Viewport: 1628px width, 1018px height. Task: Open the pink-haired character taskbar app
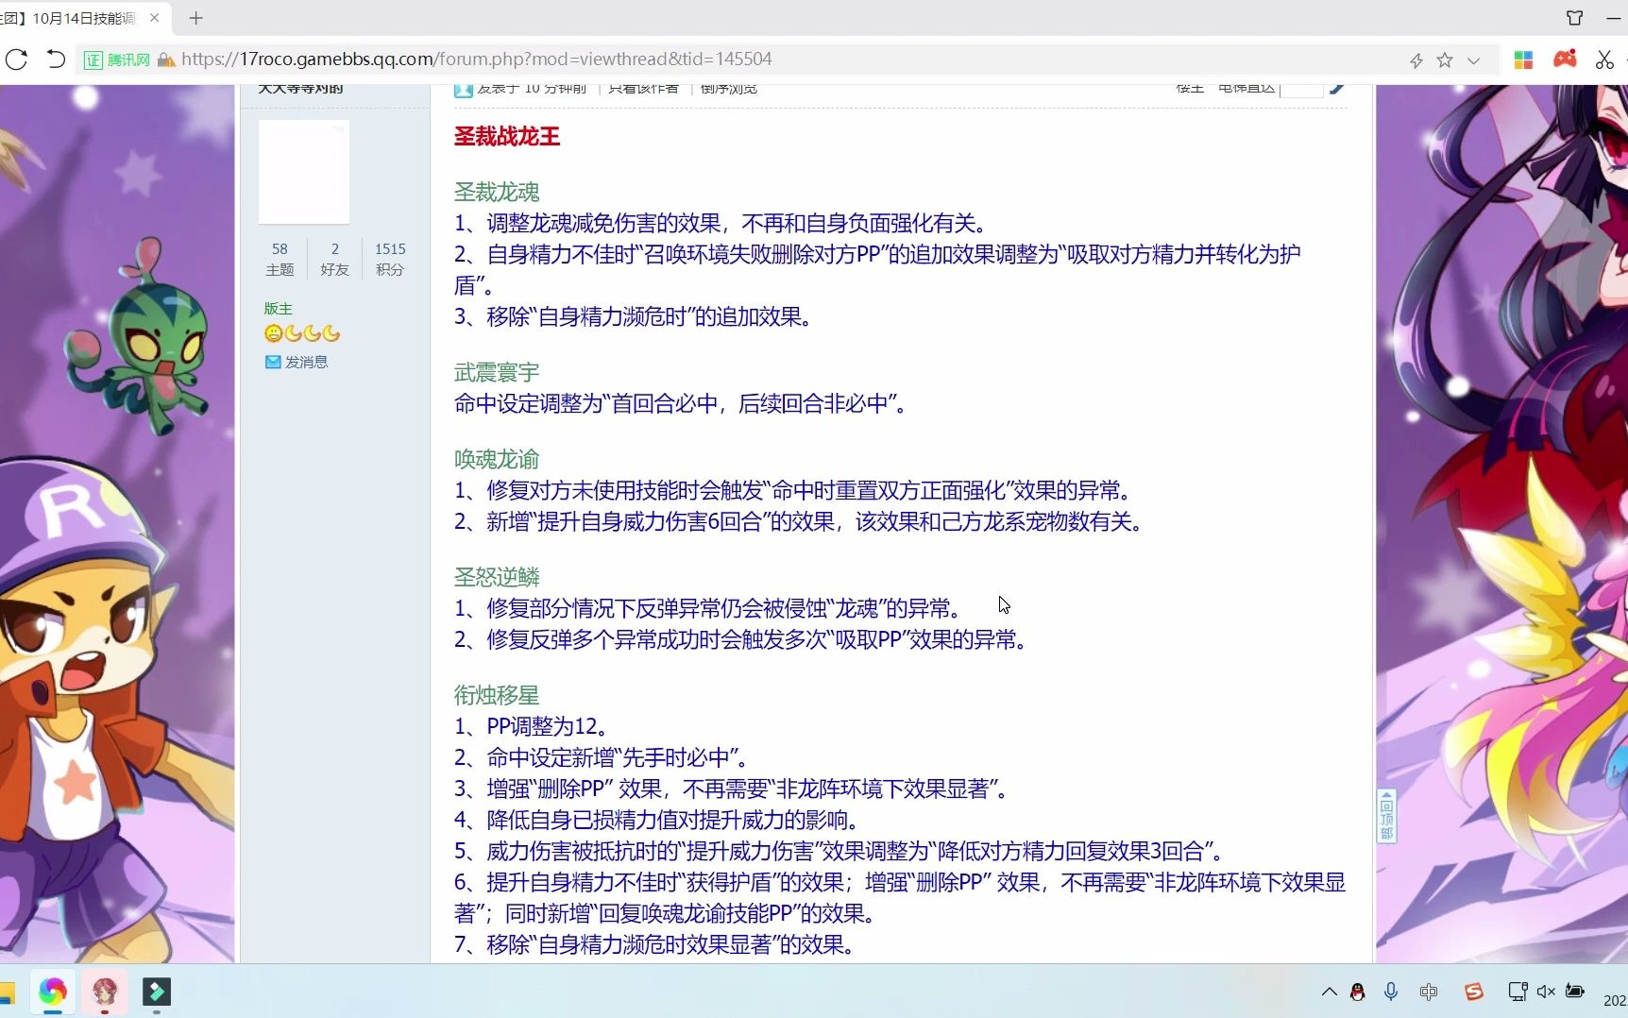pos(104,992)
